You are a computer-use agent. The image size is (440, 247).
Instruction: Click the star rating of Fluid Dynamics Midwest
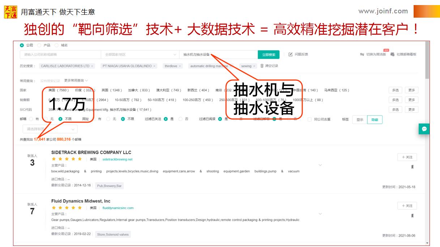(x=67, y=208)
